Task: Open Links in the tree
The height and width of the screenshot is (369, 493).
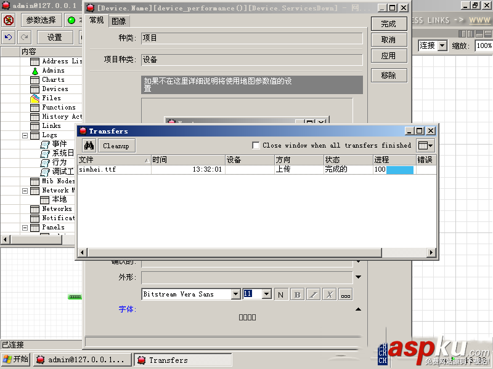Action: pos(46,126)
